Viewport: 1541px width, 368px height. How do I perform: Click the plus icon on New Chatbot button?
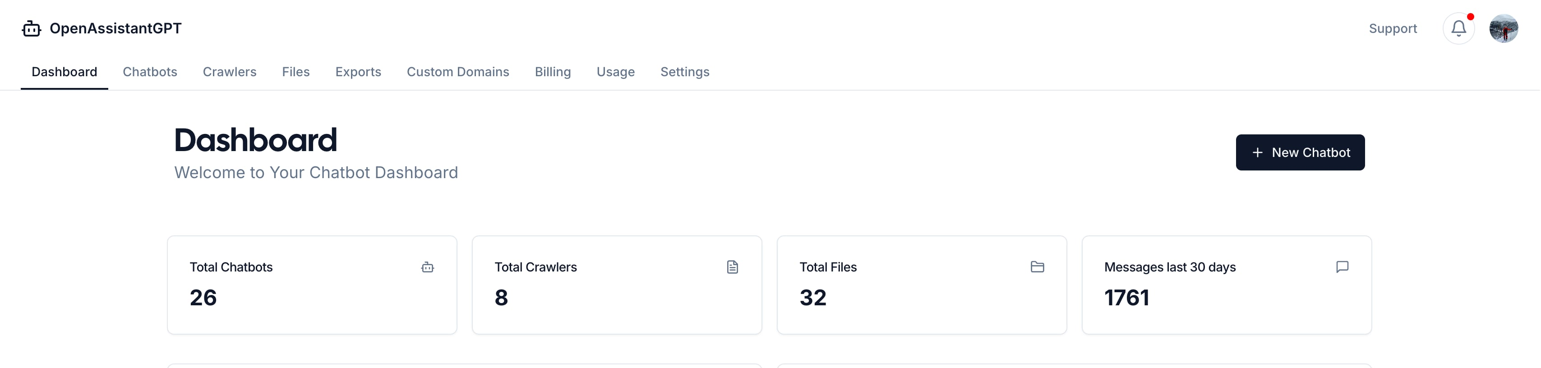pos(1257,152)
